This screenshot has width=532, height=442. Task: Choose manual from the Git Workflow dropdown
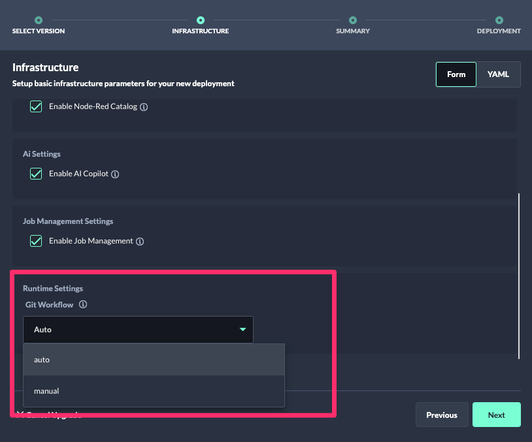click(x=154, y=390)
